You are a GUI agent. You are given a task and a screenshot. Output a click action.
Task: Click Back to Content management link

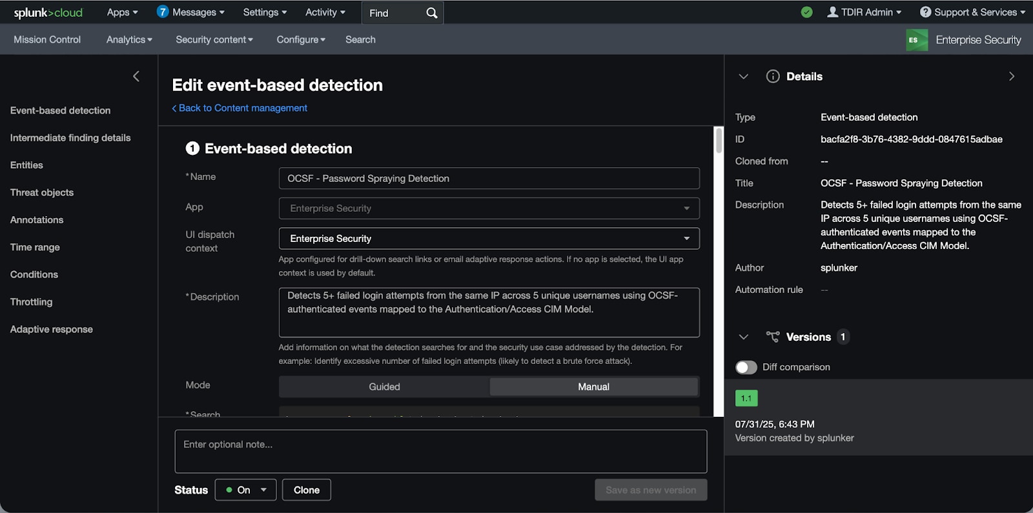click(x=240, y=108)
